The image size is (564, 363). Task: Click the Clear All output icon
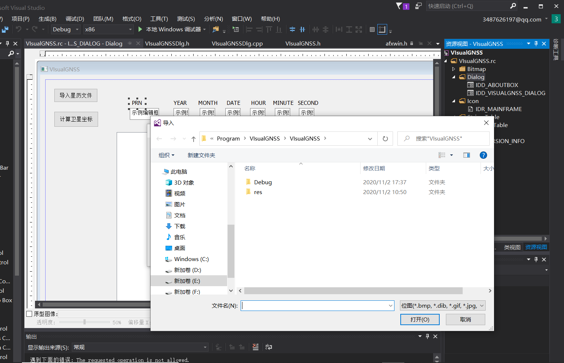(x=256, y=347)
